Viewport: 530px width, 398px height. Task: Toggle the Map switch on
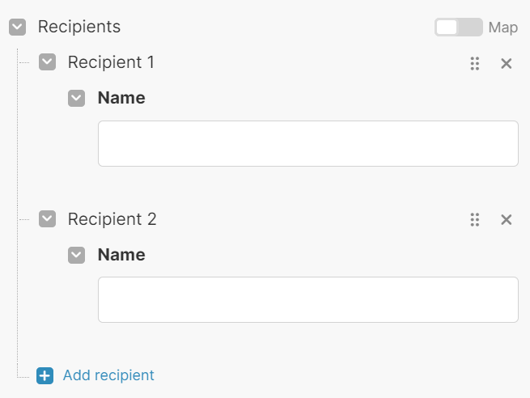[x=458, y=28]
